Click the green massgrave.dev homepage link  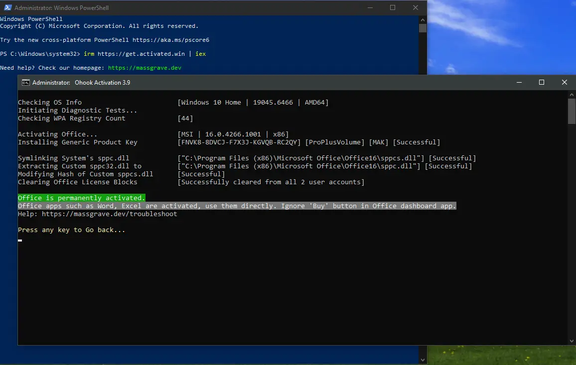(144, 68)
